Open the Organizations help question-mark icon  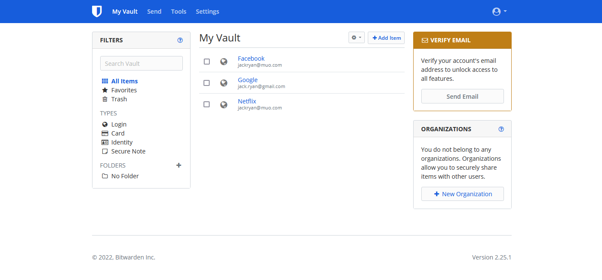tap(501, 129)
